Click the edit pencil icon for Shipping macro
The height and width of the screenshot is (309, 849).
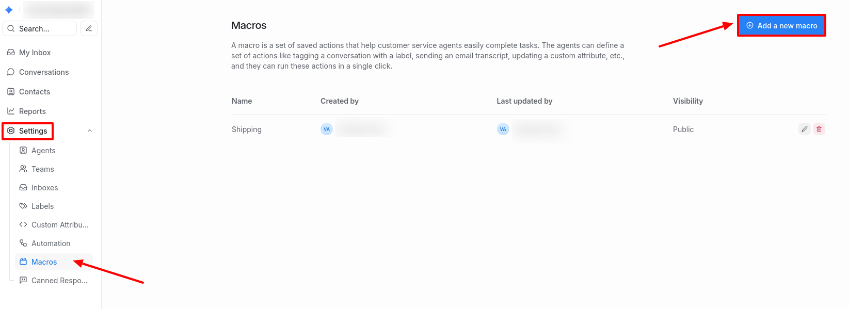tap(804, 129)
